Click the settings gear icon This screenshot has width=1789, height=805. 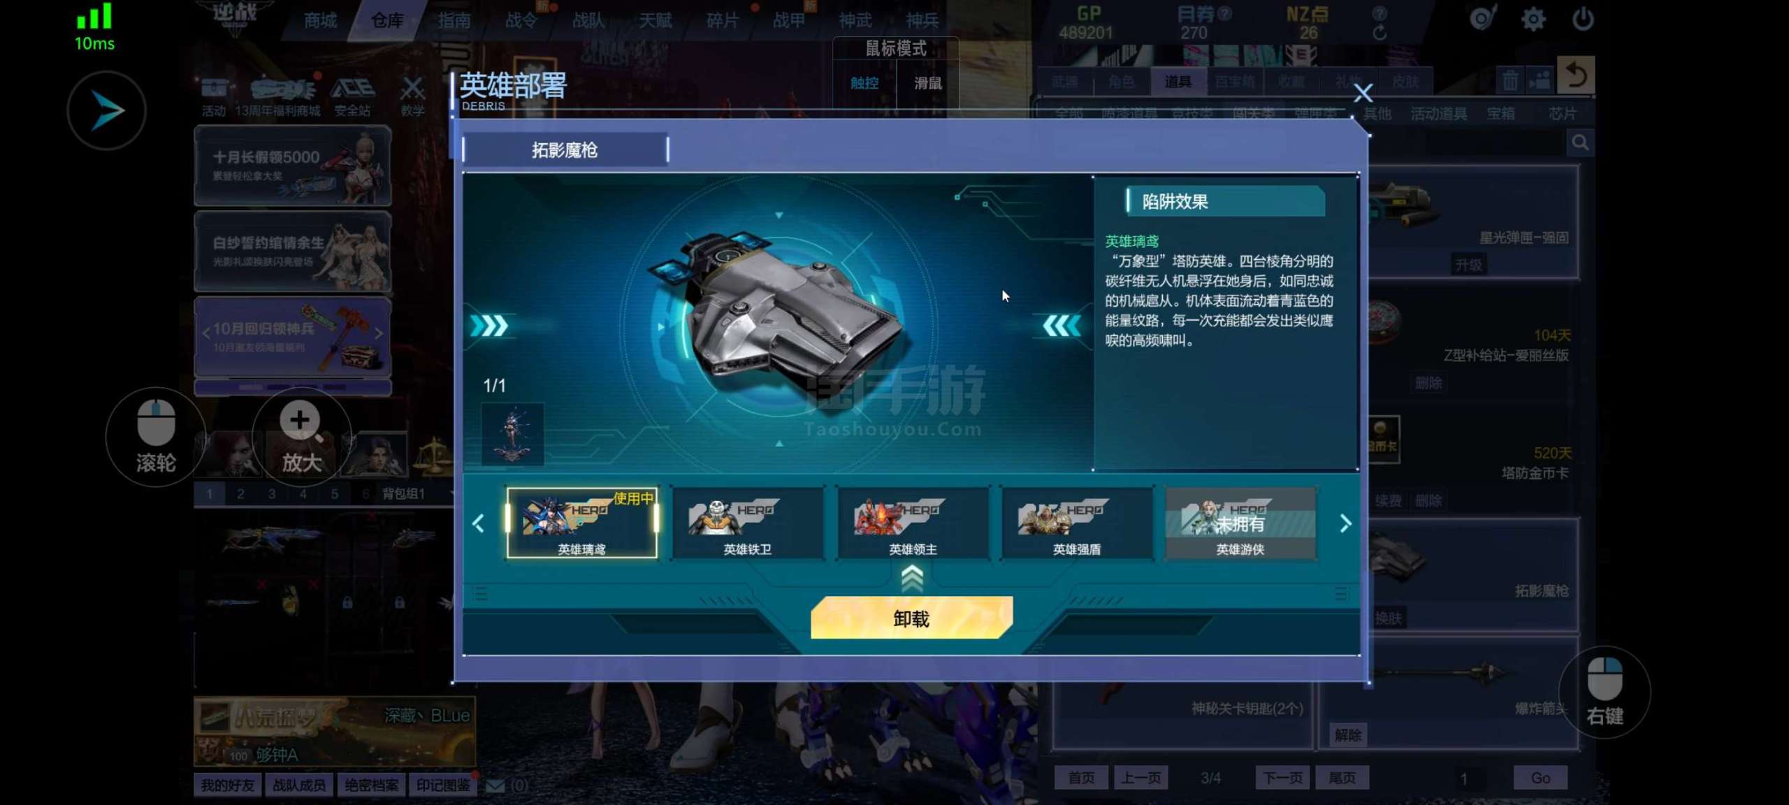pyautogui.click(x=1533, y=19)
